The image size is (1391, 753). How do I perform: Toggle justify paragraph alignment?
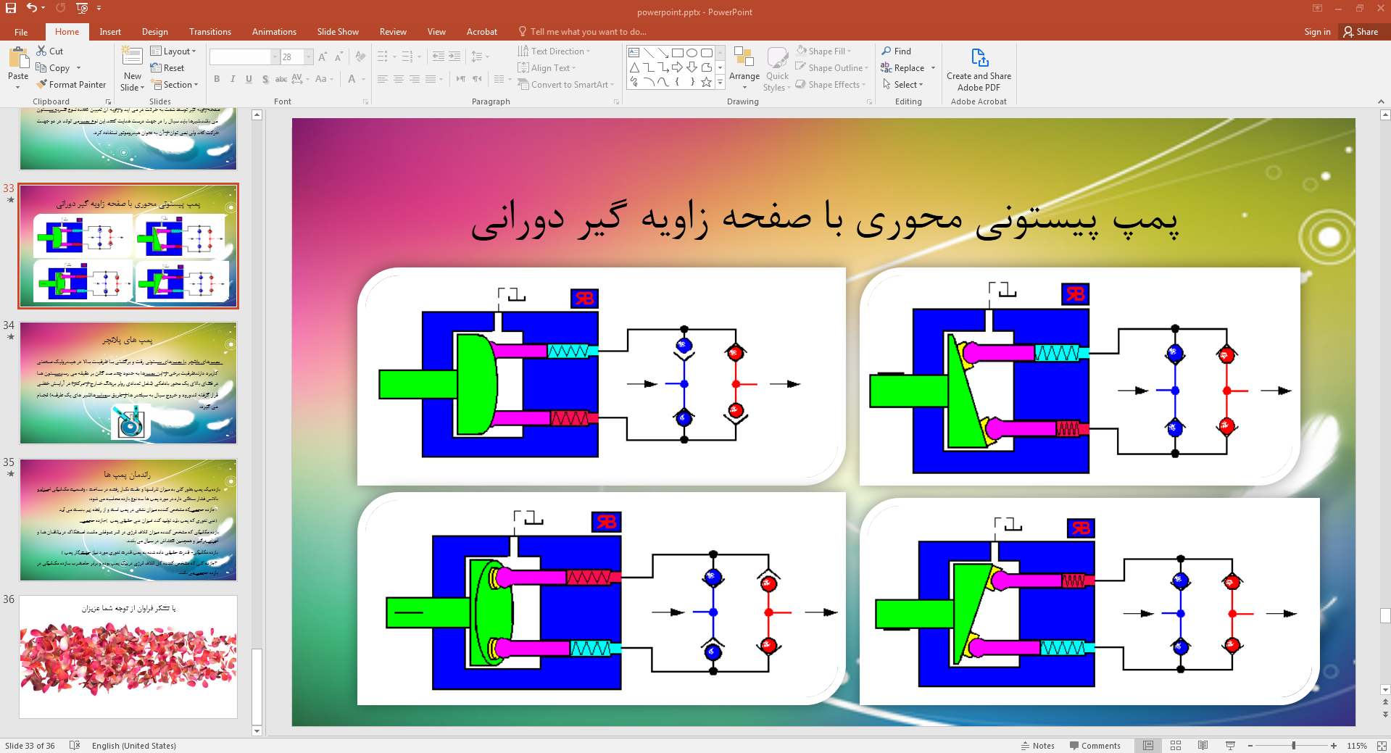[x=431, y=79]
